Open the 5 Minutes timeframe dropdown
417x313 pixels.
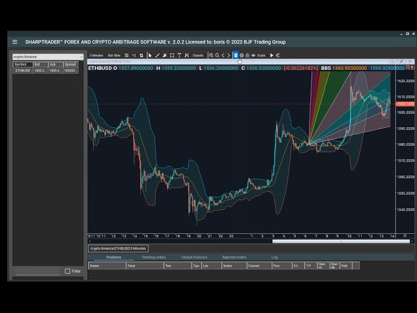(x=96, y=55)
